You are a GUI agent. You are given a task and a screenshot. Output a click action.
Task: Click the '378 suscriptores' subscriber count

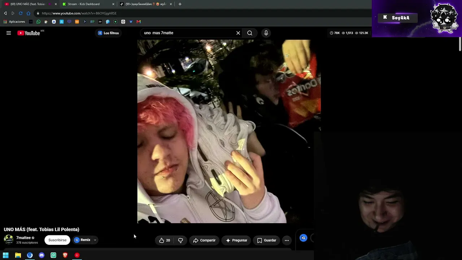click(x=27, y=243)
